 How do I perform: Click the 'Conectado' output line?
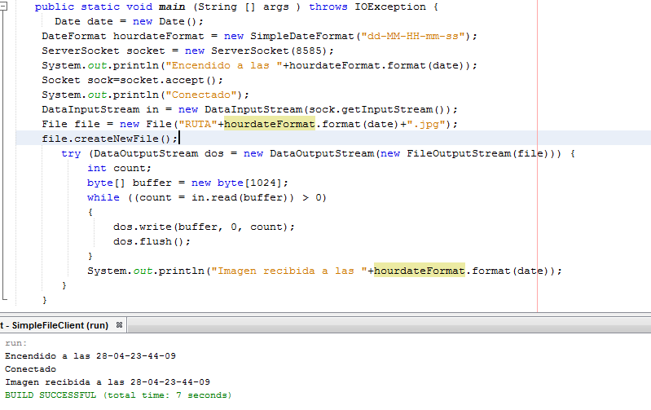[30, 369]
